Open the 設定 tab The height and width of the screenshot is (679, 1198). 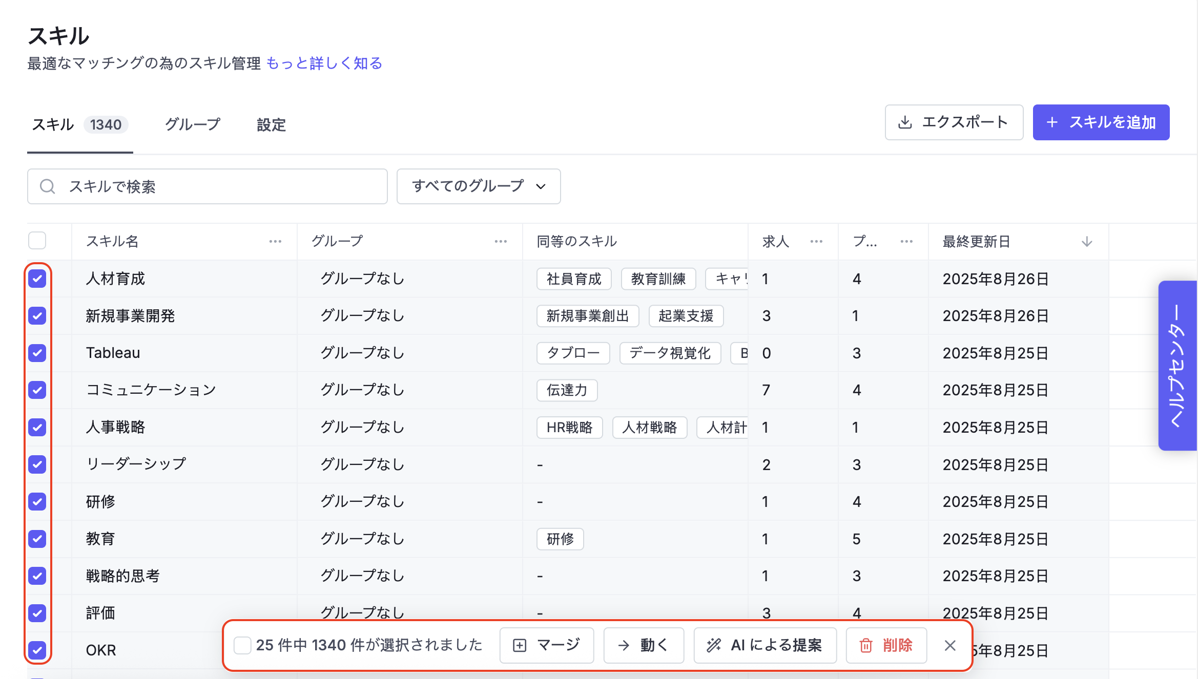(271, 124)
